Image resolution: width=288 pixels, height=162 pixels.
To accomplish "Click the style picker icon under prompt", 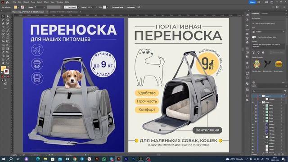I will click(x=254, y=53).
